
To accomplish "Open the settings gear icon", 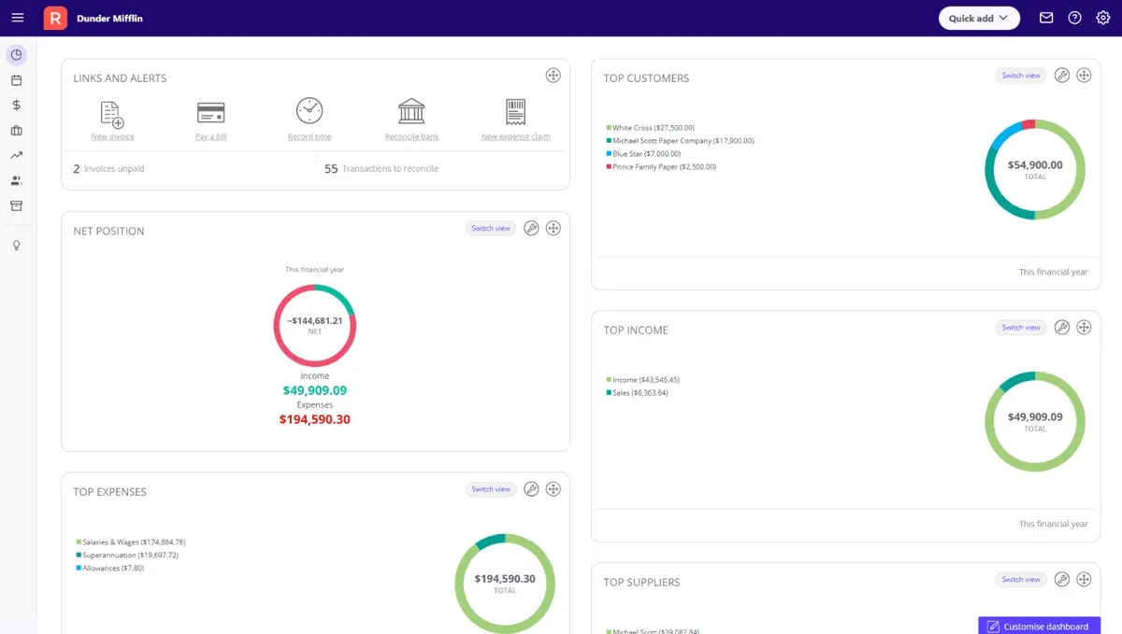I will [1102, 18].
